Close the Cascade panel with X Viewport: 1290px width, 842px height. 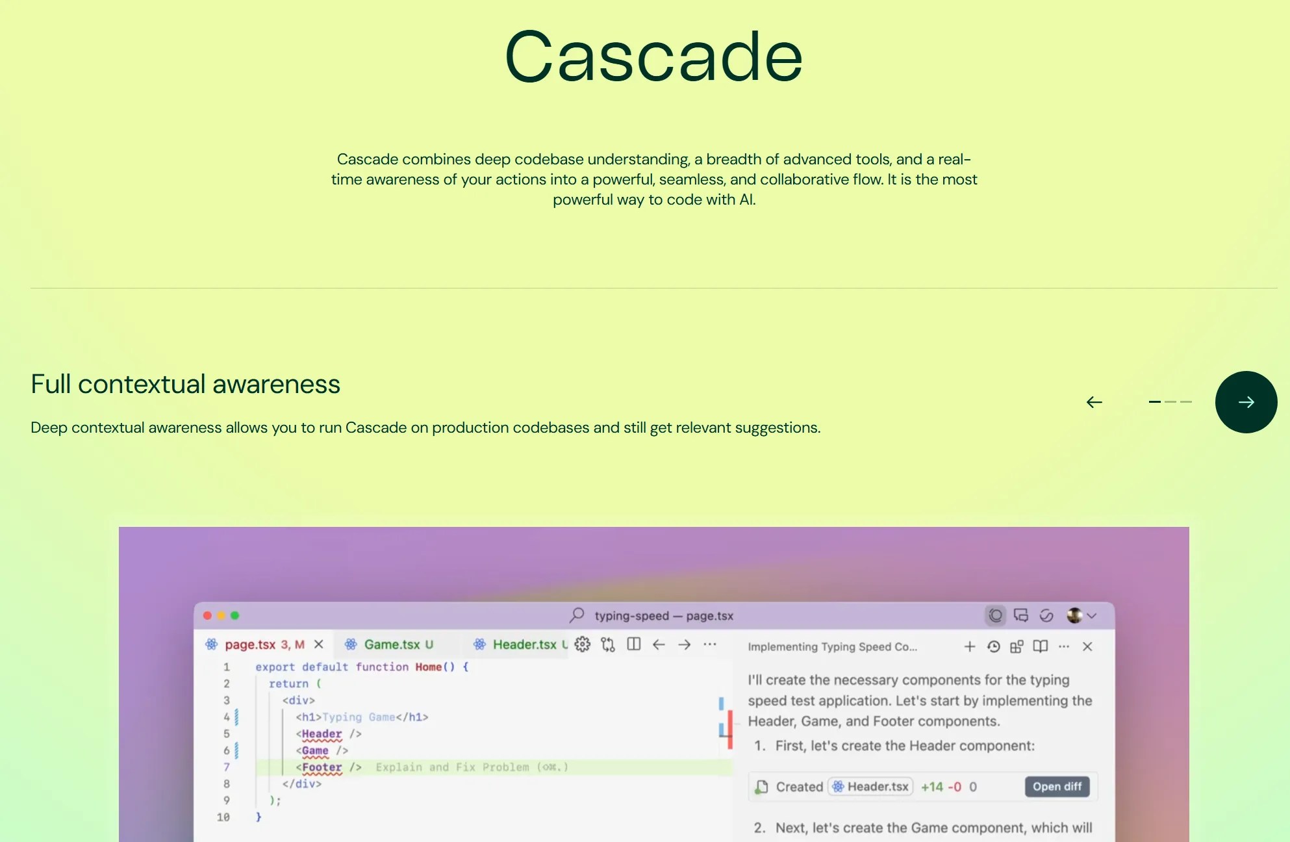tap(1087, 646)
